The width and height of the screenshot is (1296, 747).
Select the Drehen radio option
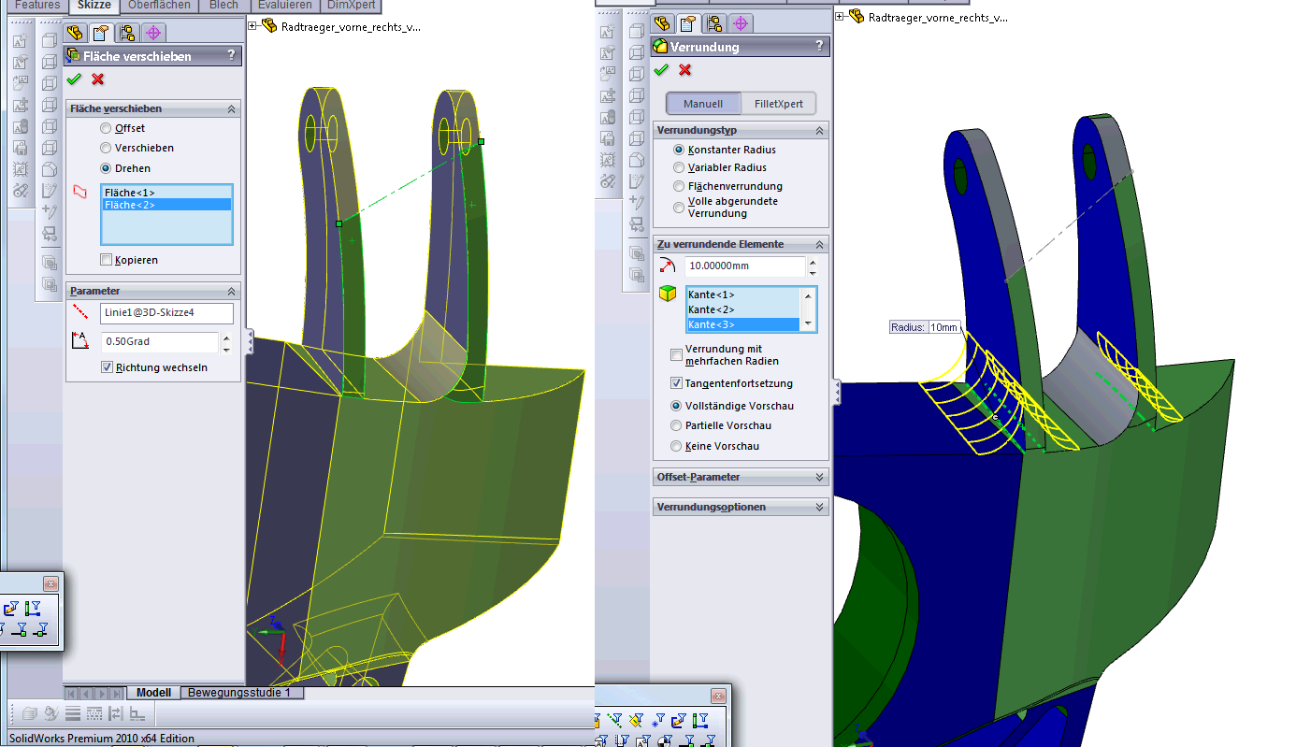pos(106,168)
